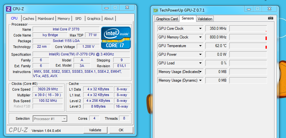Click the 22 nm technology value
This screenshot has width=286, height=138.
tap(42, 46)
